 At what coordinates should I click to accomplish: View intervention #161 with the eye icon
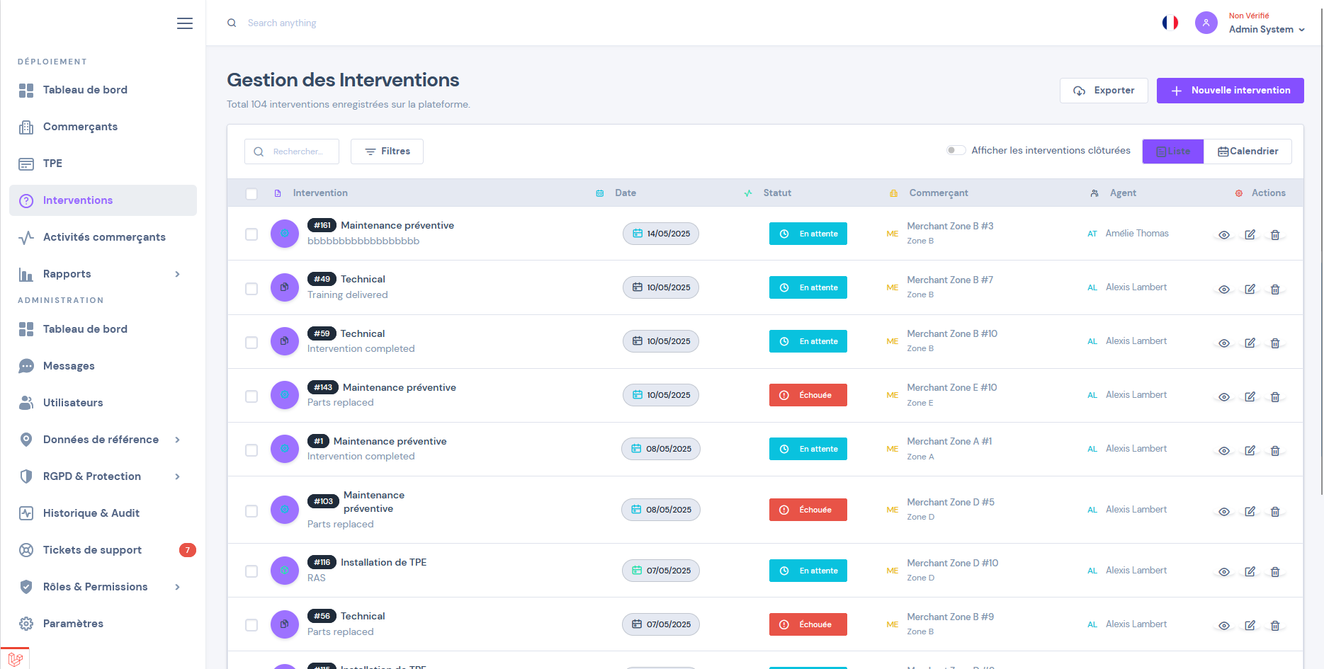tap(1223, 235)
